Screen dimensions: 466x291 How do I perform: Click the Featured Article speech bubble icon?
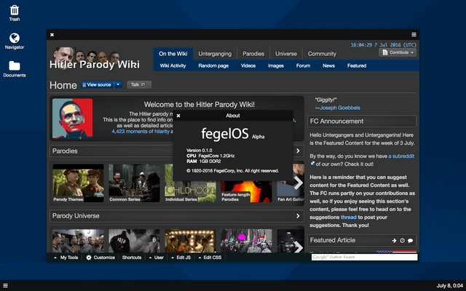click(410, 241)
